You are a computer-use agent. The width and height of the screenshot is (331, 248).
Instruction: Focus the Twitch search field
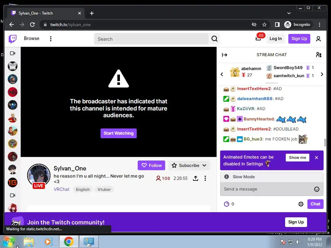pos(151,39)
